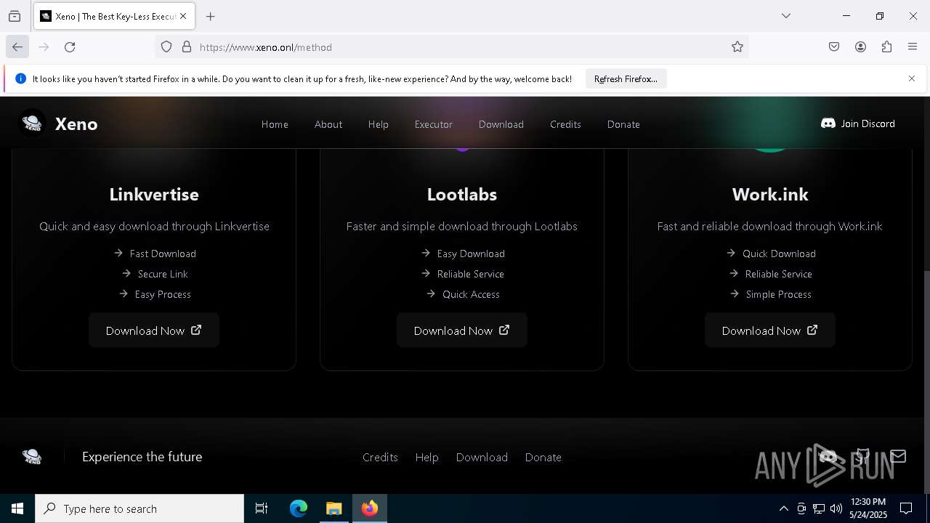Open the Save to Pocket icon
The width and height of the screenshot is (930, 523).
834,47
